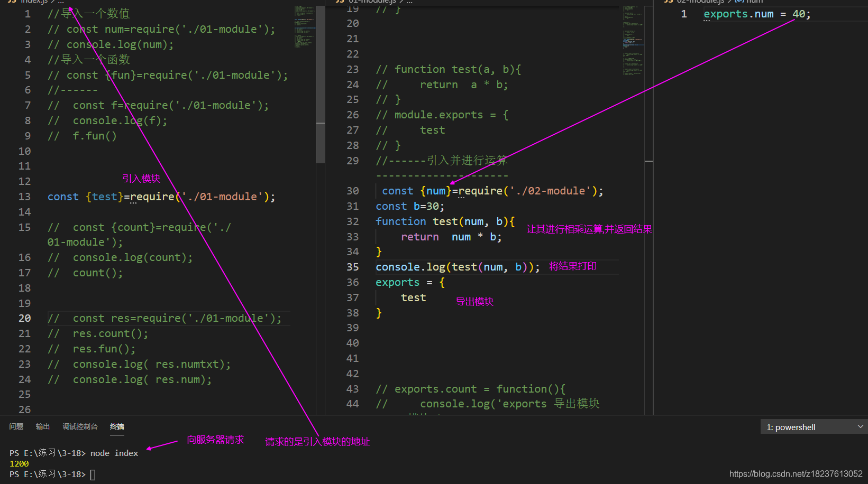The image size is (868, 484).
Task: Click the '// console.log( res.numtxt);' line
Action: [139, 364]
